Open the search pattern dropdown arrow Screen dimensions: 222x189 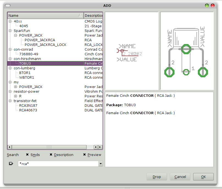tap(101, 164)
